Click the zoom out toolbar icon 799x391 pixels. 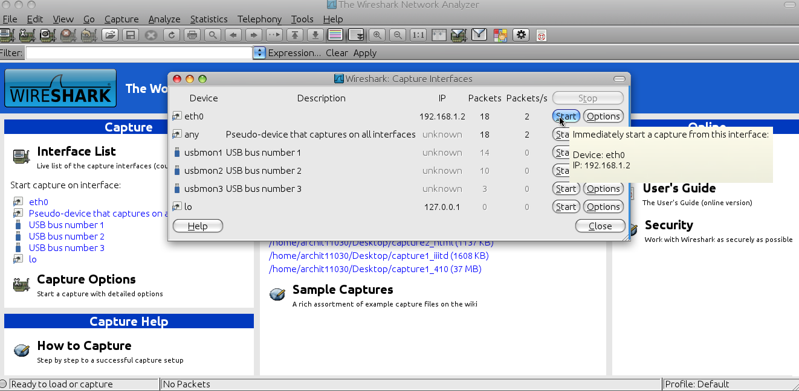click(x=398, y=34)
